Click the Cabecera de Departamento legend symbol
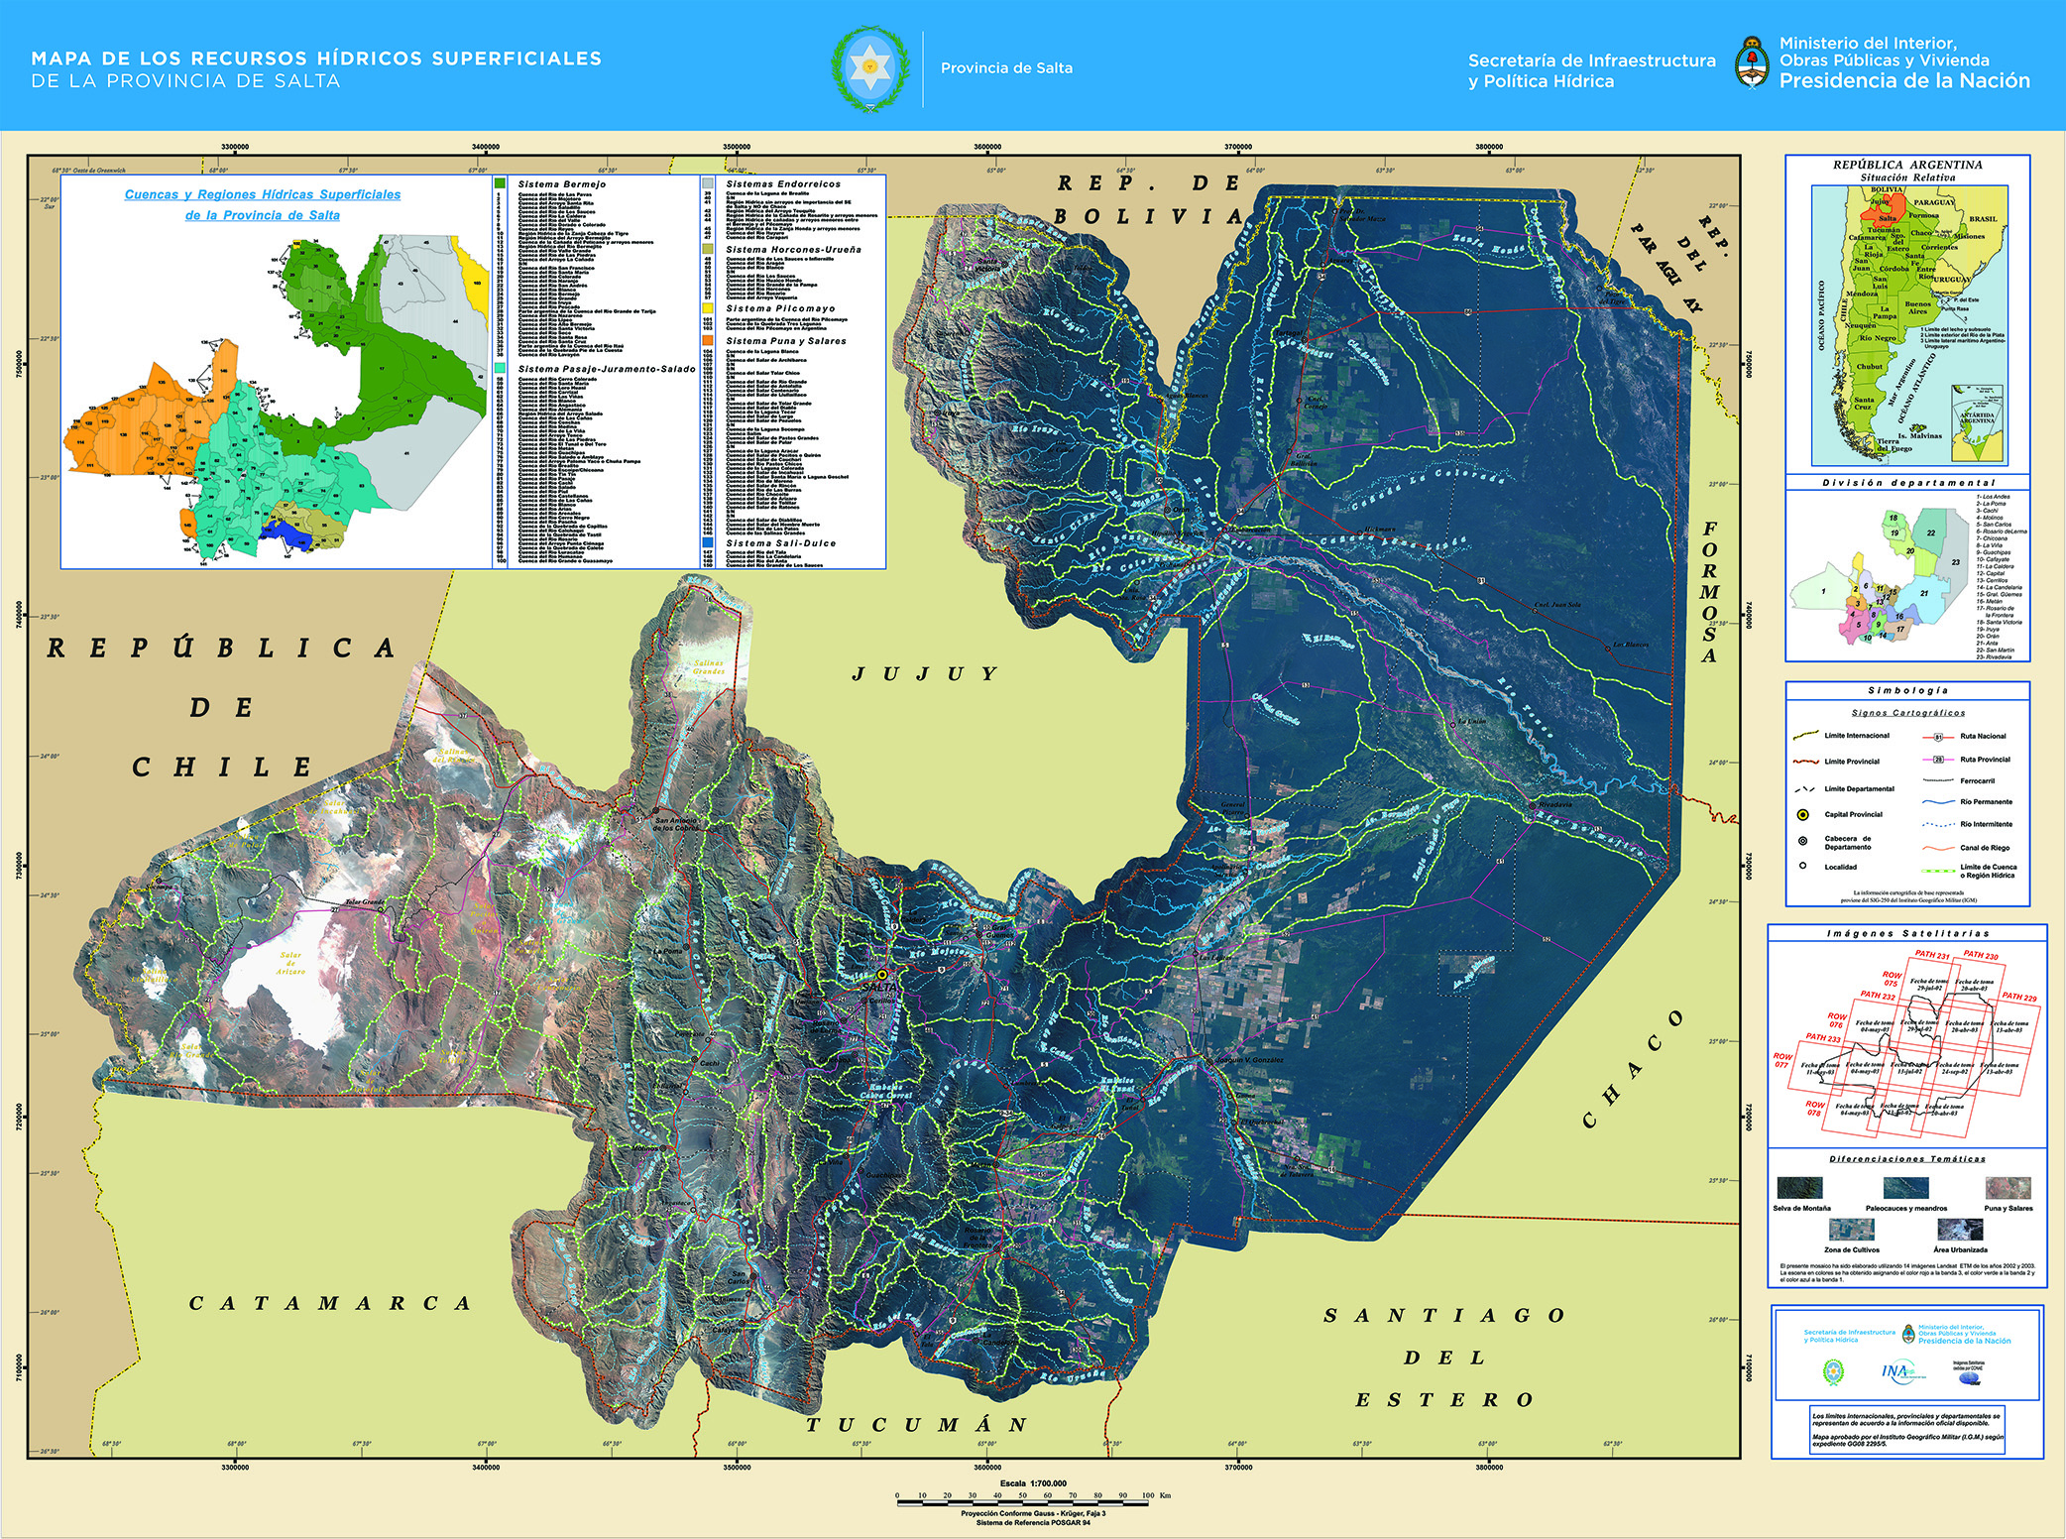 pos(1803,841)
